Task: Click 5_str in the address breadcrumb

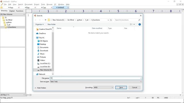Action: tap(87, 20)
